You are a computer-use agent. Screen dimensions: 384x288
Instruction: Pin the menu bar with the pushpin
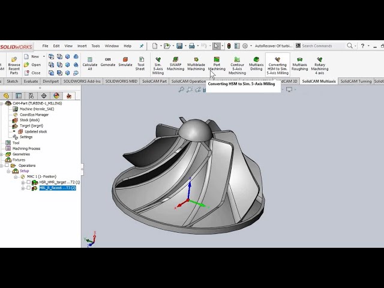coord(142,46)
